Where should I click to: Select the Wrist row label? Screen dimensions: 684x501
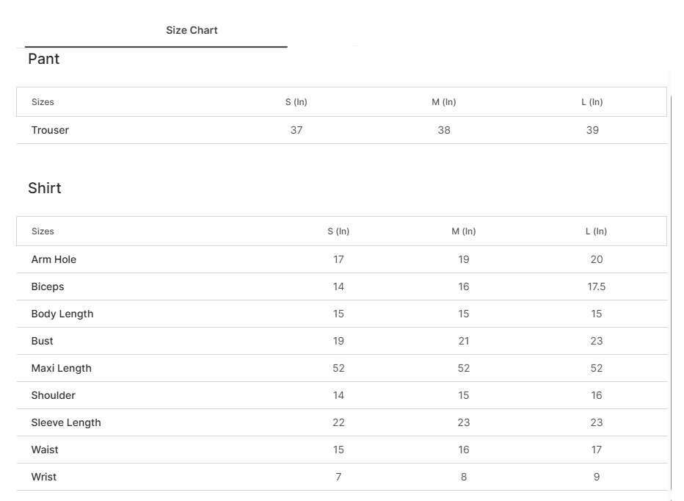[x=44, y=477]
